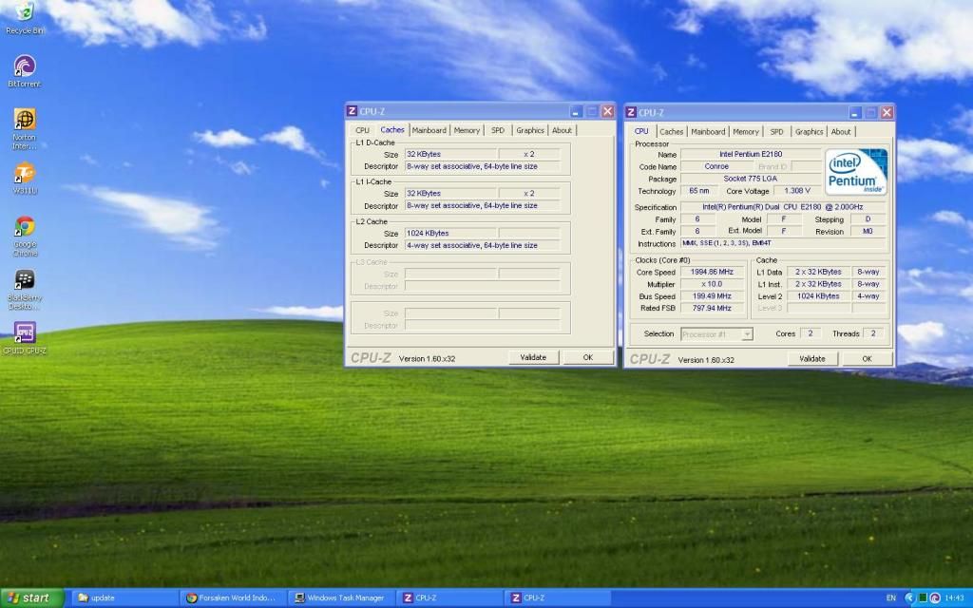Switch to the CPU tab in left CPU-Z window
Screen dimensions: 973x608
pos(362,130)
